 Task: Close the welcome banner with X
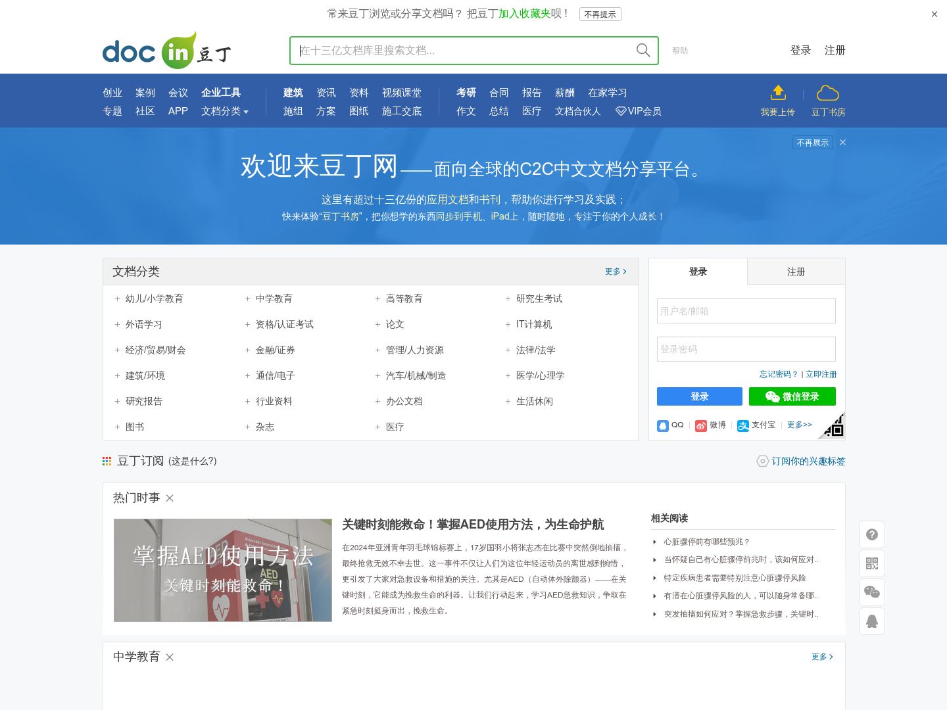(x=842, y=142)
